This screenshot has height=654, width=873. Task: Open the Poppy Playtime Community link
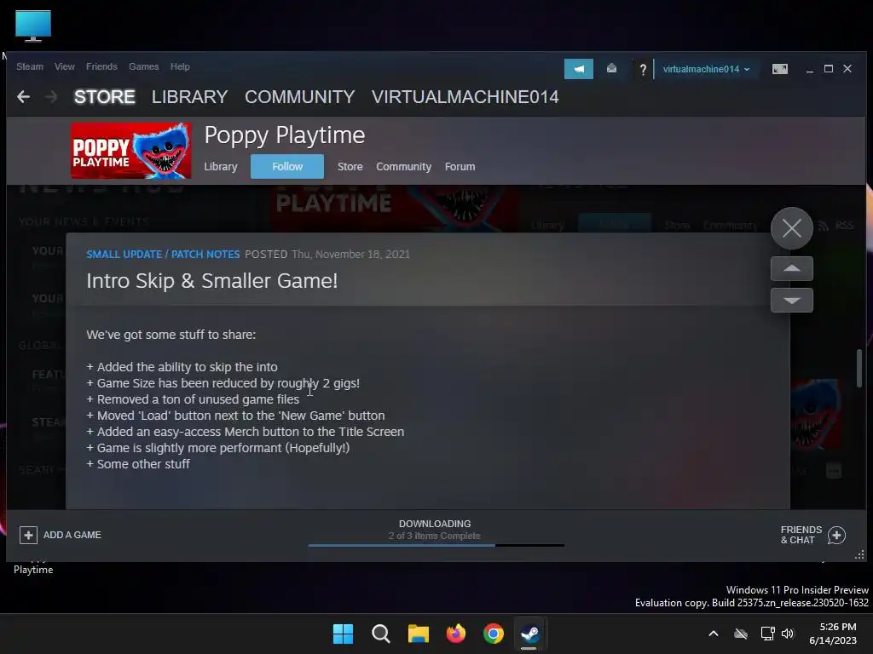[403, 166]
